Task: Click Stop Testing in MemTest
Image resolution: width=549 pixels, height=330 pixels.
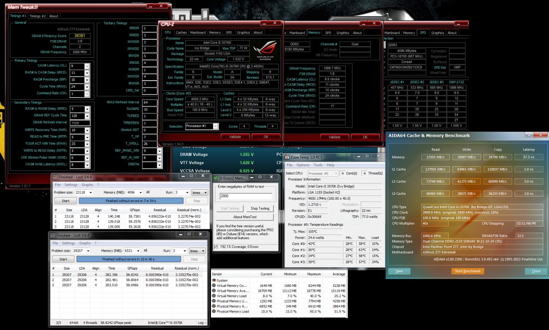Action: tap(260, 209)
